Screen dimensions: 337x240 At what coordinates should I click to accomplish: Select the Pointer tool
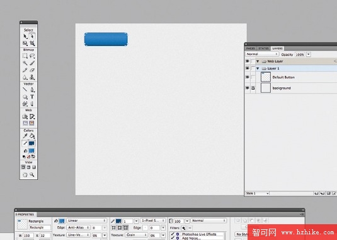click(25, 36)
